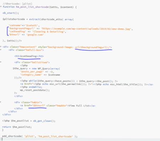This screenshot has height=141, width=160.
Task: Click the function name hm_post_list_shortcode
Action: [32, 7]
